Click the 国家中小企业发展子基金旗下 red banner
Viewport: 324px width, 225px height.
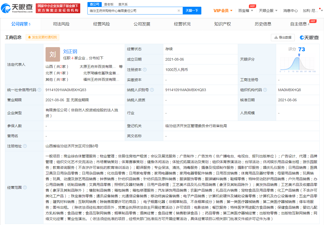(58, 8)
